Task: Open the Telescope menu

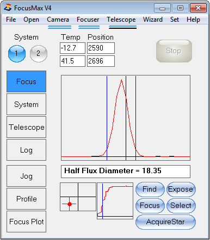Action: 121,20
